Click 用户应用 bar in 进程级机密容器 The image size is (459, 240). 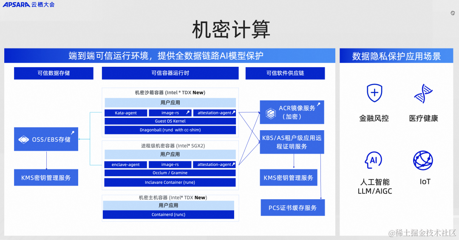point(170,154)
